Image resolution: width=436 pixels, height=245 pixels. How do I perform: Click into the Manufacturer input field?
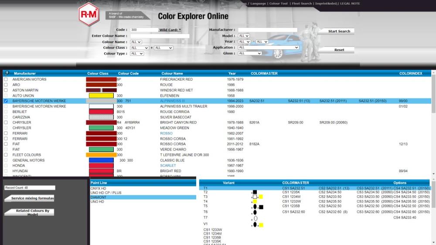tap(268, 30)
